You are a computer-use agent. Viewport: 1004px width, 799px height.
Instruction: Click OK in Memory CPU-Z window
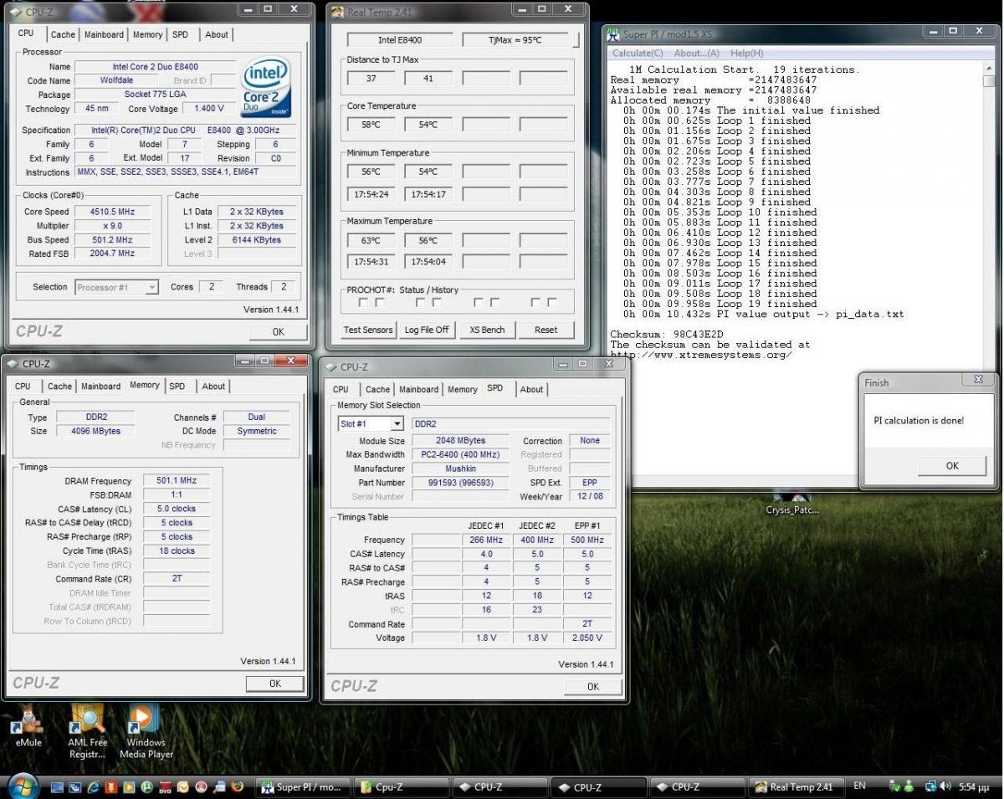pyautogui.click(x=275, y=684)
